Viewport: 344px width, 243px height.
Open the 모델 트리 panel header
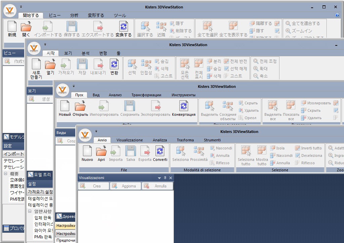tap(40, 175)
